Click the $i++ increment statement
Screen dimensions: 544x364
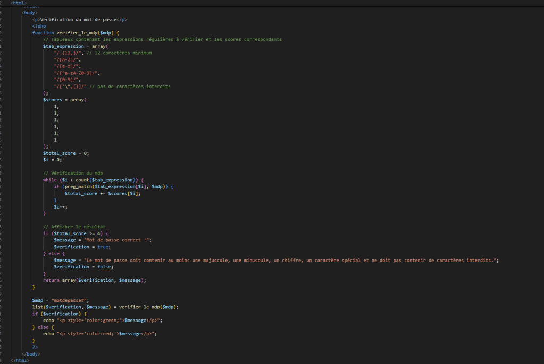coord(61,206)
